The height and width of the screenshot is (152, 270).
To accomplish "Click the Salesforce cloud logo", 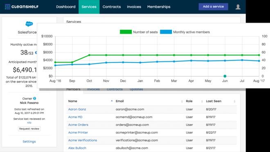I will 29,24.
